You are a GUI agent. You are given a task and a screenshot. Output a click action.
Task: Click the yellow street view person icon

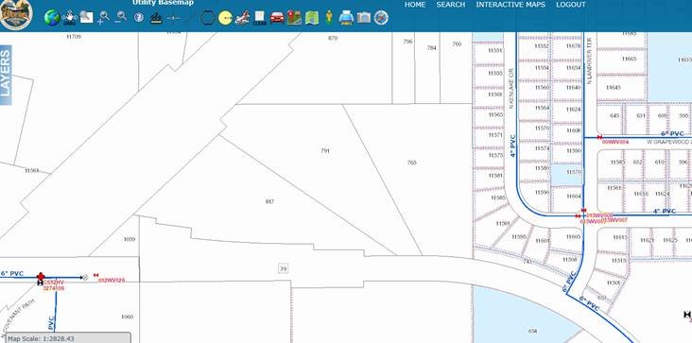coord(329,17)
